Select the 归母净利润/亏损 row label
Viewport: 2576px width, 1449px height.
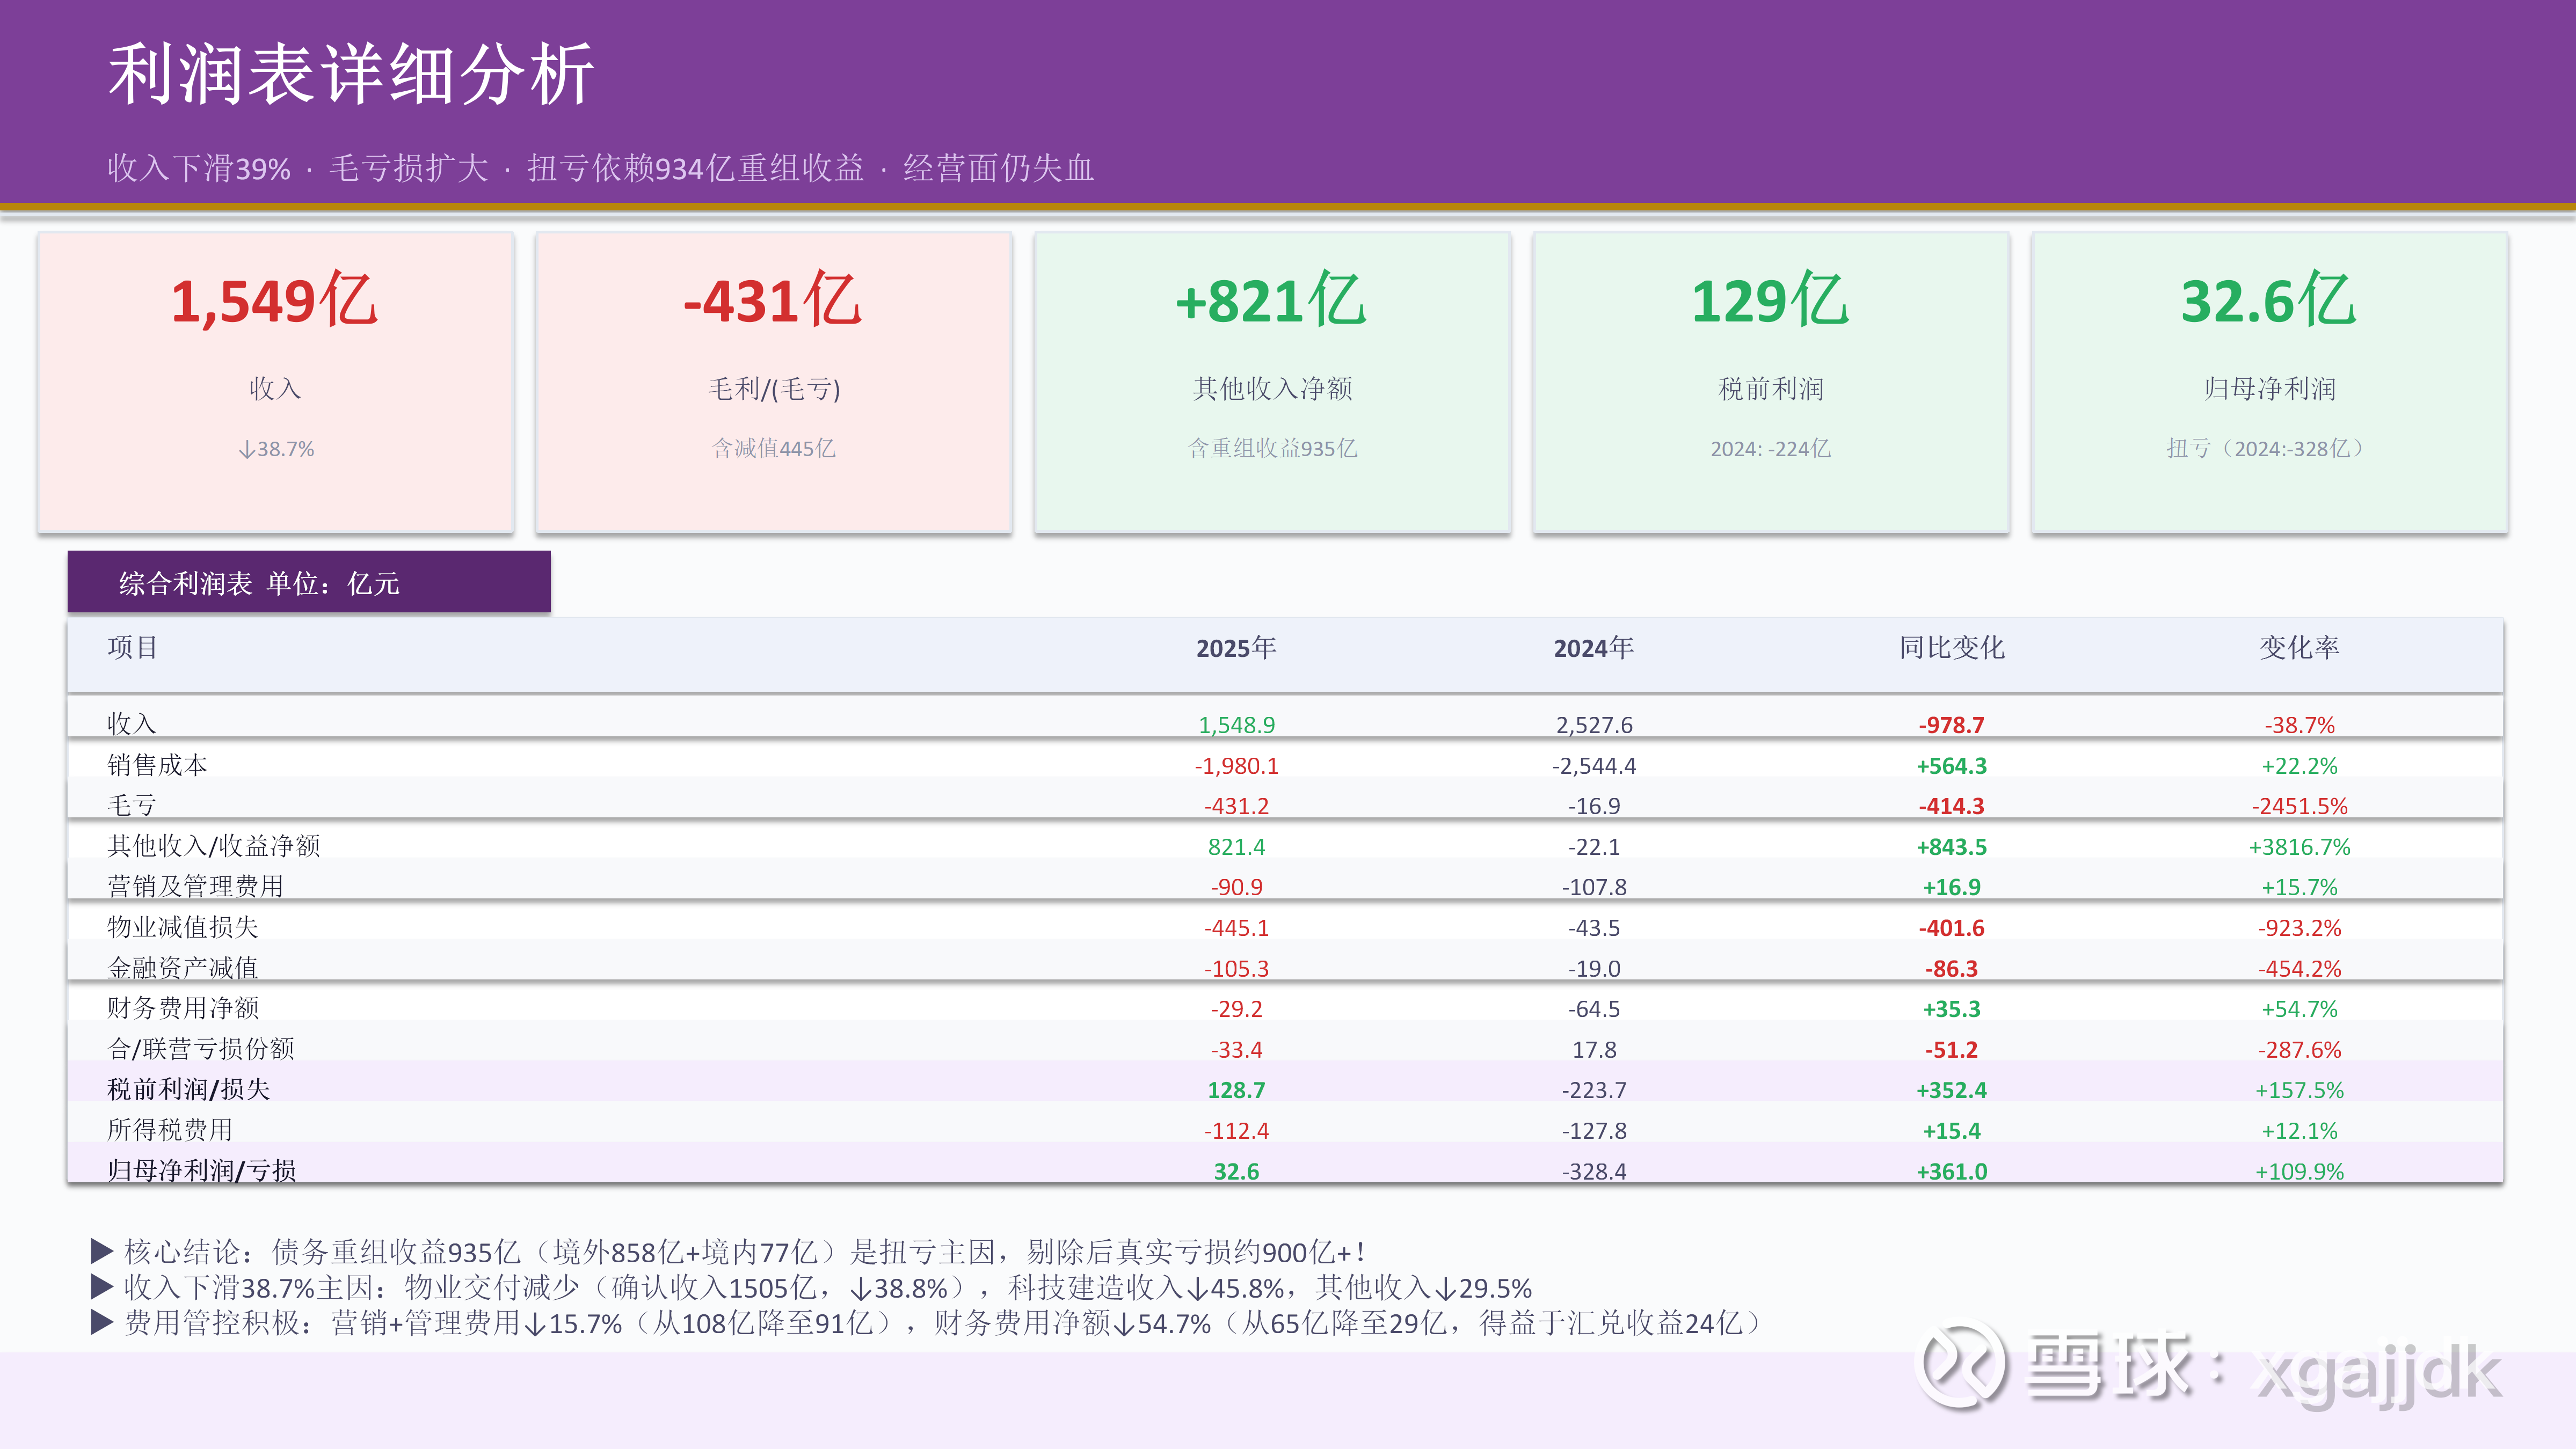tap(201, 1170)
